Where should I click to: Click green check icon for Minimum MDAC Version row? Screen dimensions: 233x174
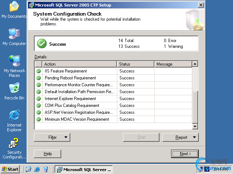coord(39,119)
